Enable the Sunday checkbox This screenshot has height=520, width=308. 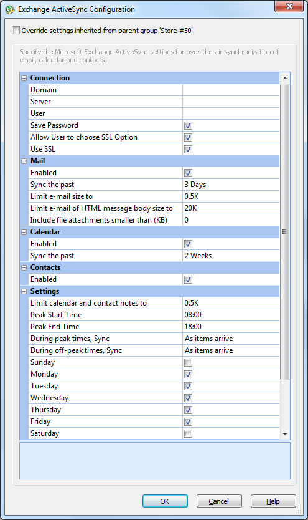point(189,362)
